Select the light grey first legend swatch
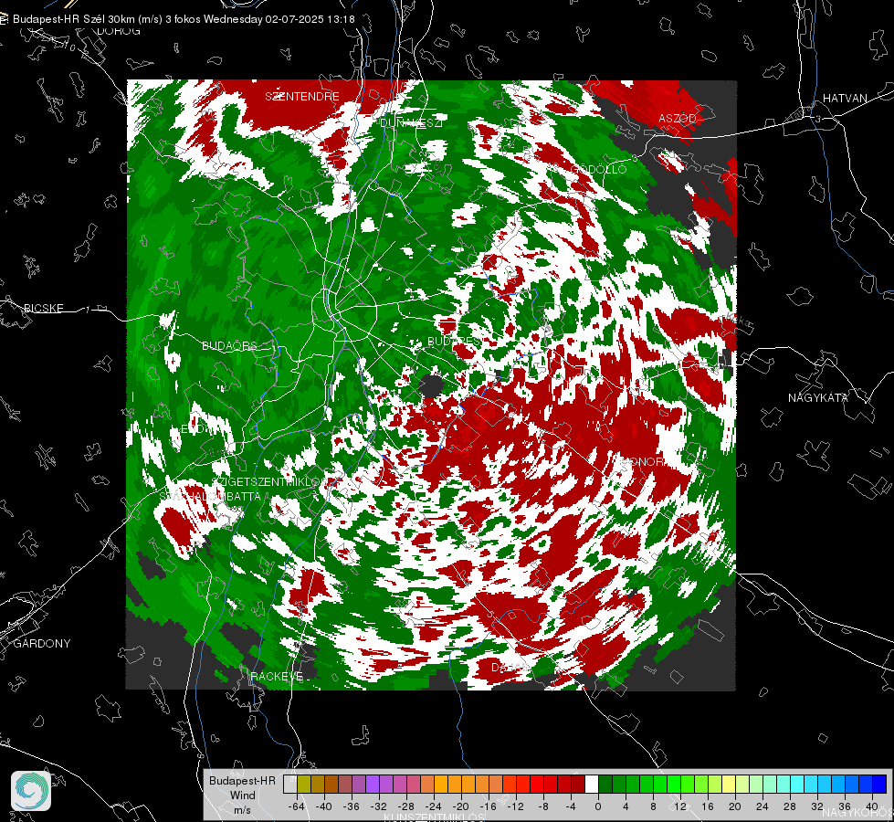Image resolution: width=894 pixels, height=822 pixels. [290, 784]
